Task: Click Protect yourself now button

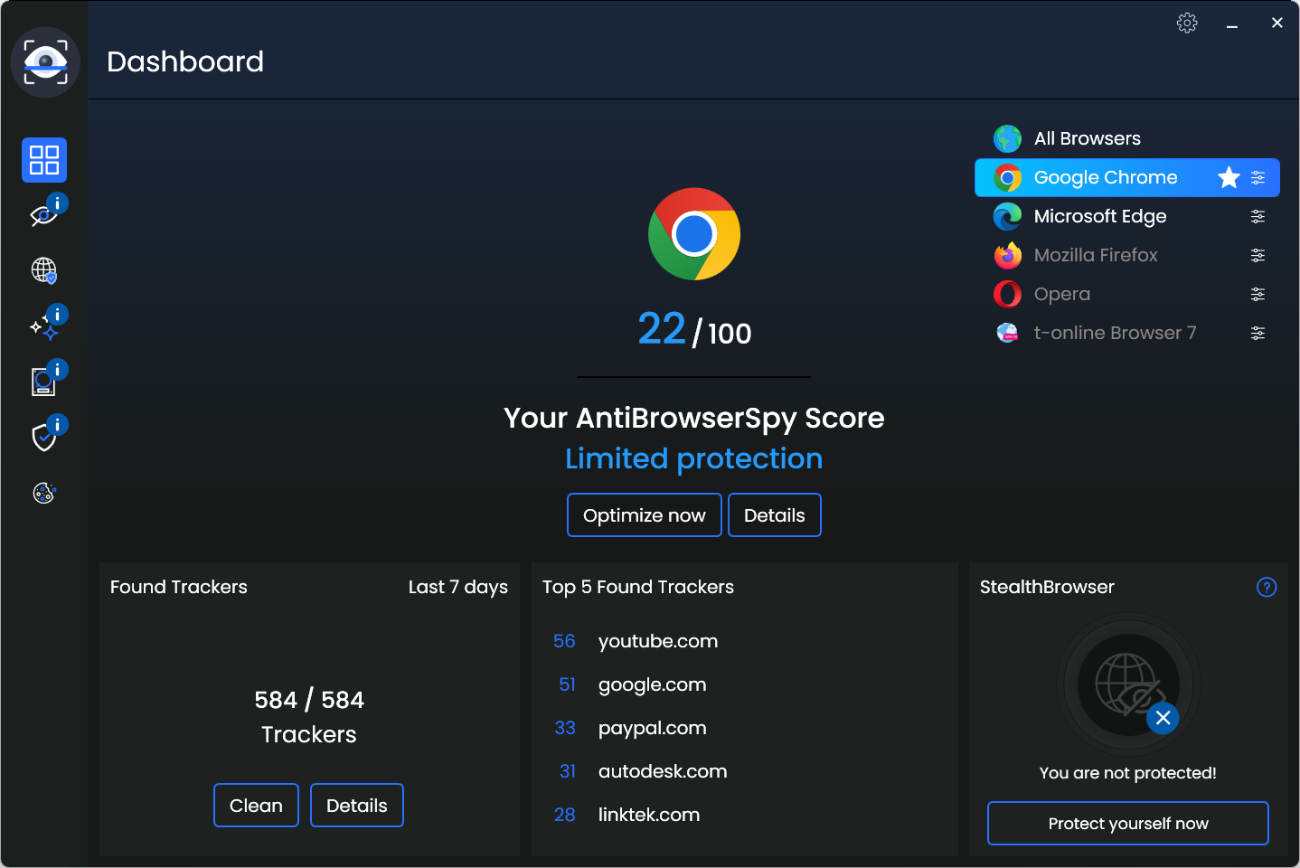Action: [1128, 823]
